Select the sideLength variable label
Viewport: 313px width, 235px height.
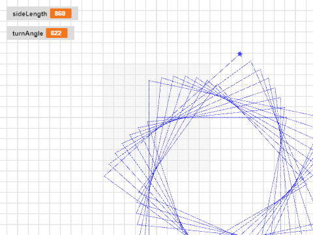coord(30,14)
